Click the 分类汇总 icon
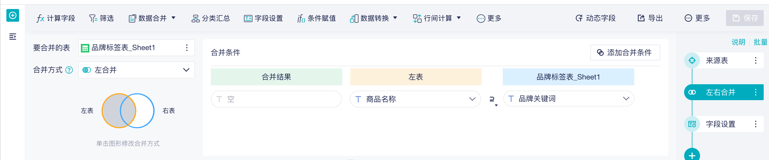This screenshot has height=160, width=769. [211, 18]
